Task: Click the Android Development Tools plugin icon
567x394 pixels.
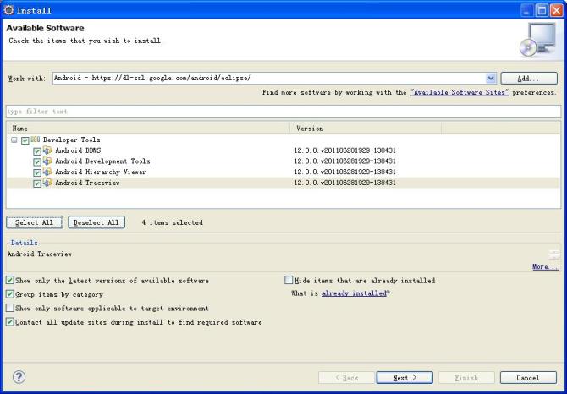Action: pyautogui.click(x=47, y=161)
